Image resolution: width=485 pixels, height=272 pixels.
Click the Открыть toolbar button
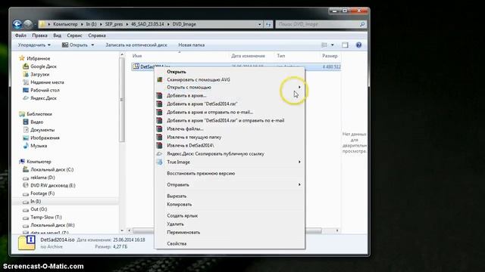click(x=75, y=45)
